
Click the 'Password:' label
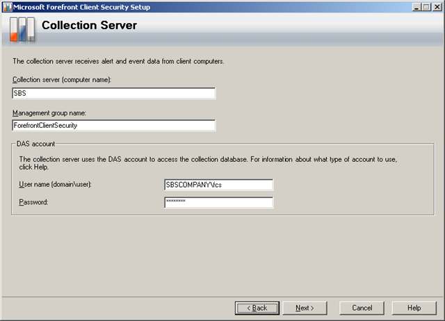pyautogui.click(x=33, y=202)
